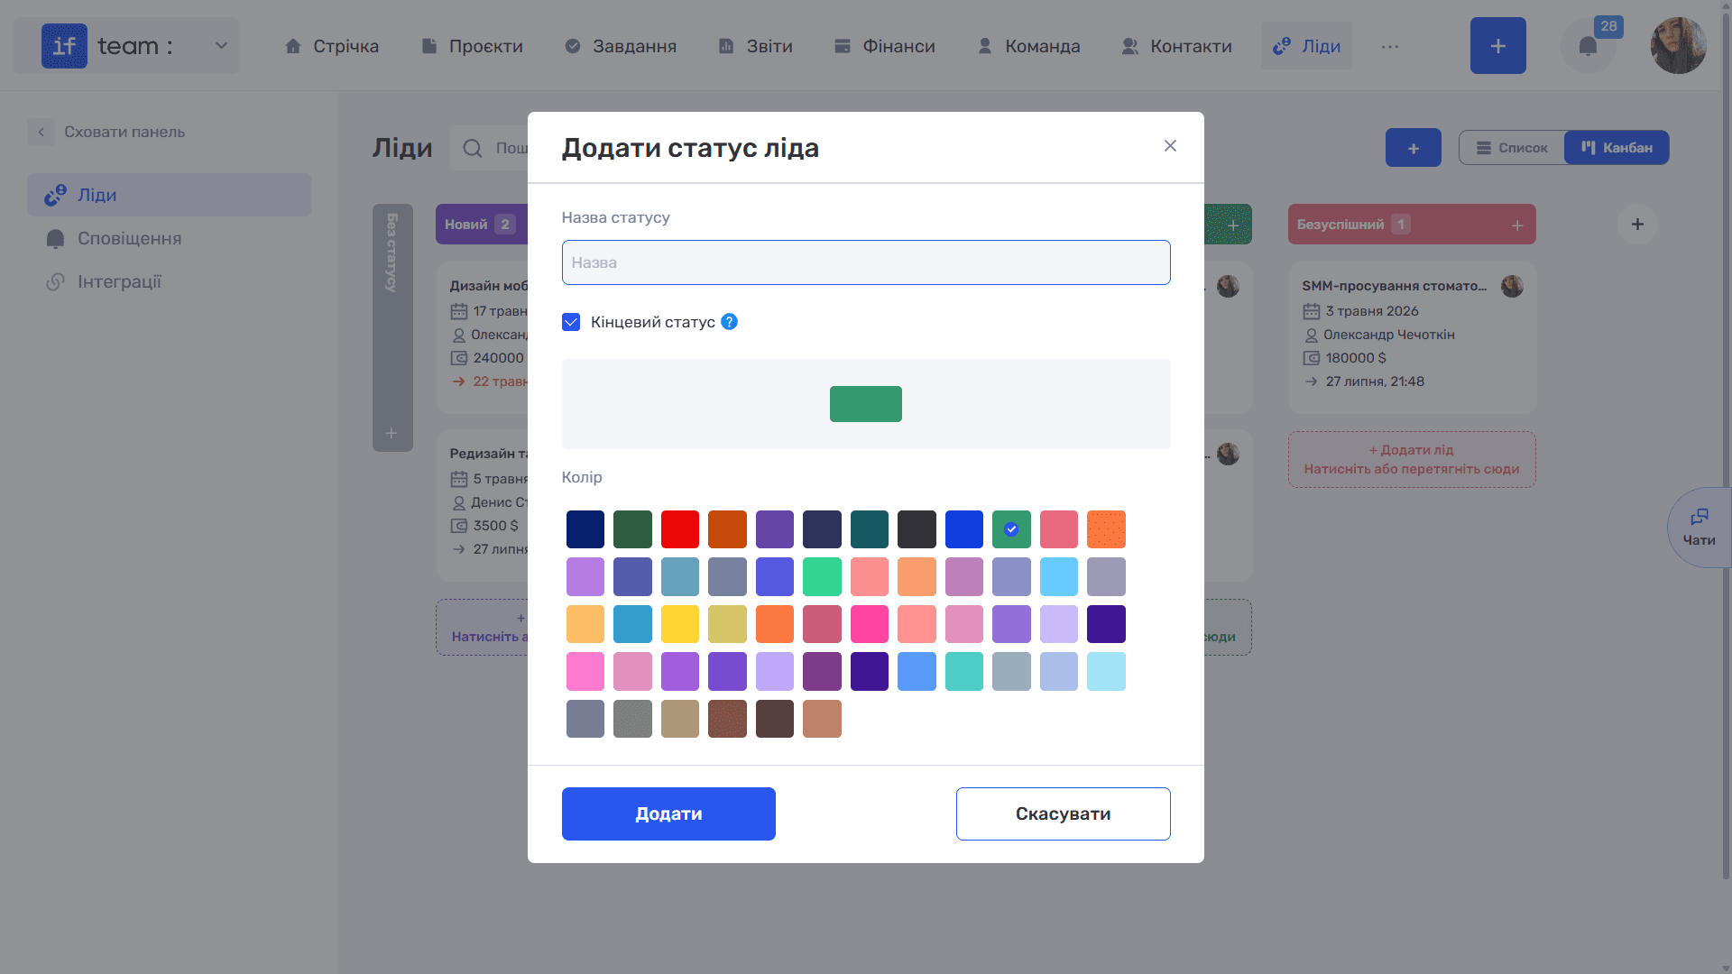Click avatar on SMM-просування lead card
The width and height of the screenshot is (1732, 974).
coord(1512,286)
